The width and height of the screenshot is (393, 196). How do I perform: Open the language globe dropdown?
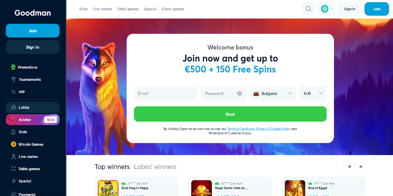point(327,9)
